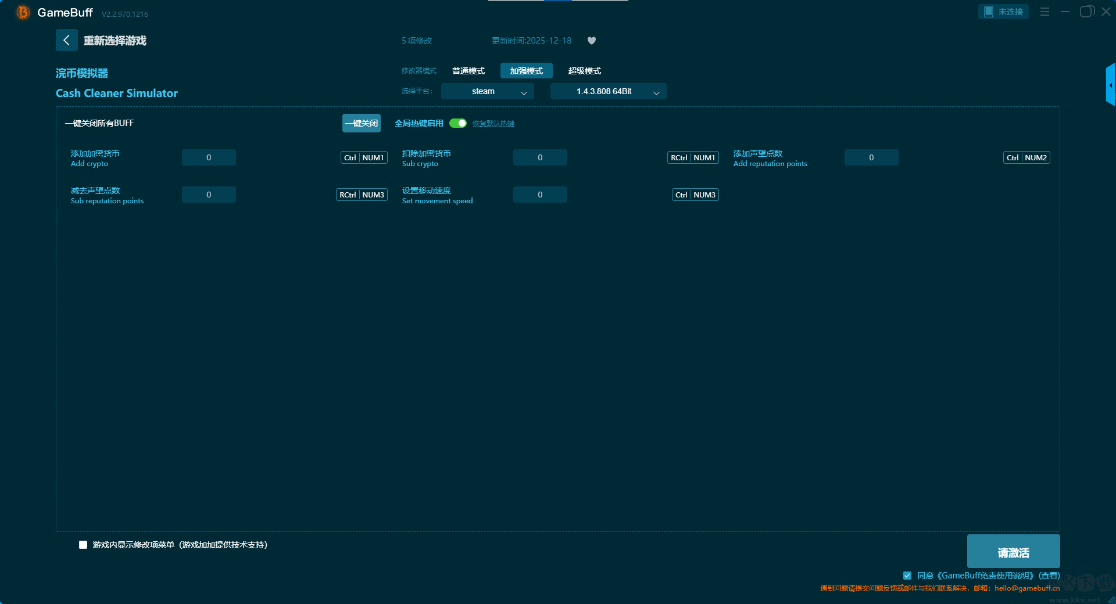
Task: Click the heart favorite icon
Action: 592,41
